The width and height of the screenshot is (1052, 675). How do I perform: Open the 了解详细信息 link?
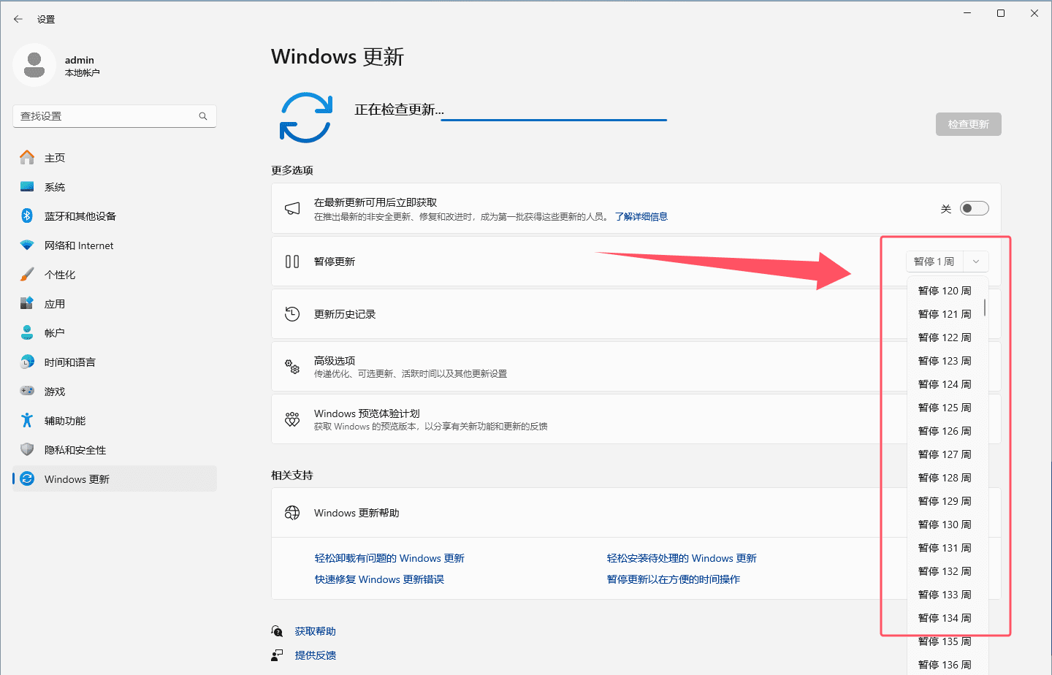[x=641, y=217]
